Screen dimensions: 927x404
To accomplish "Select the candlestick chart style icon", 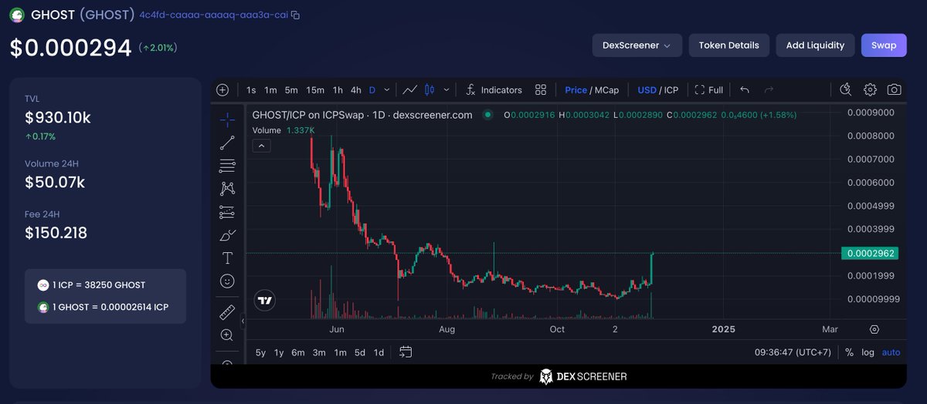I will (430, 90).
